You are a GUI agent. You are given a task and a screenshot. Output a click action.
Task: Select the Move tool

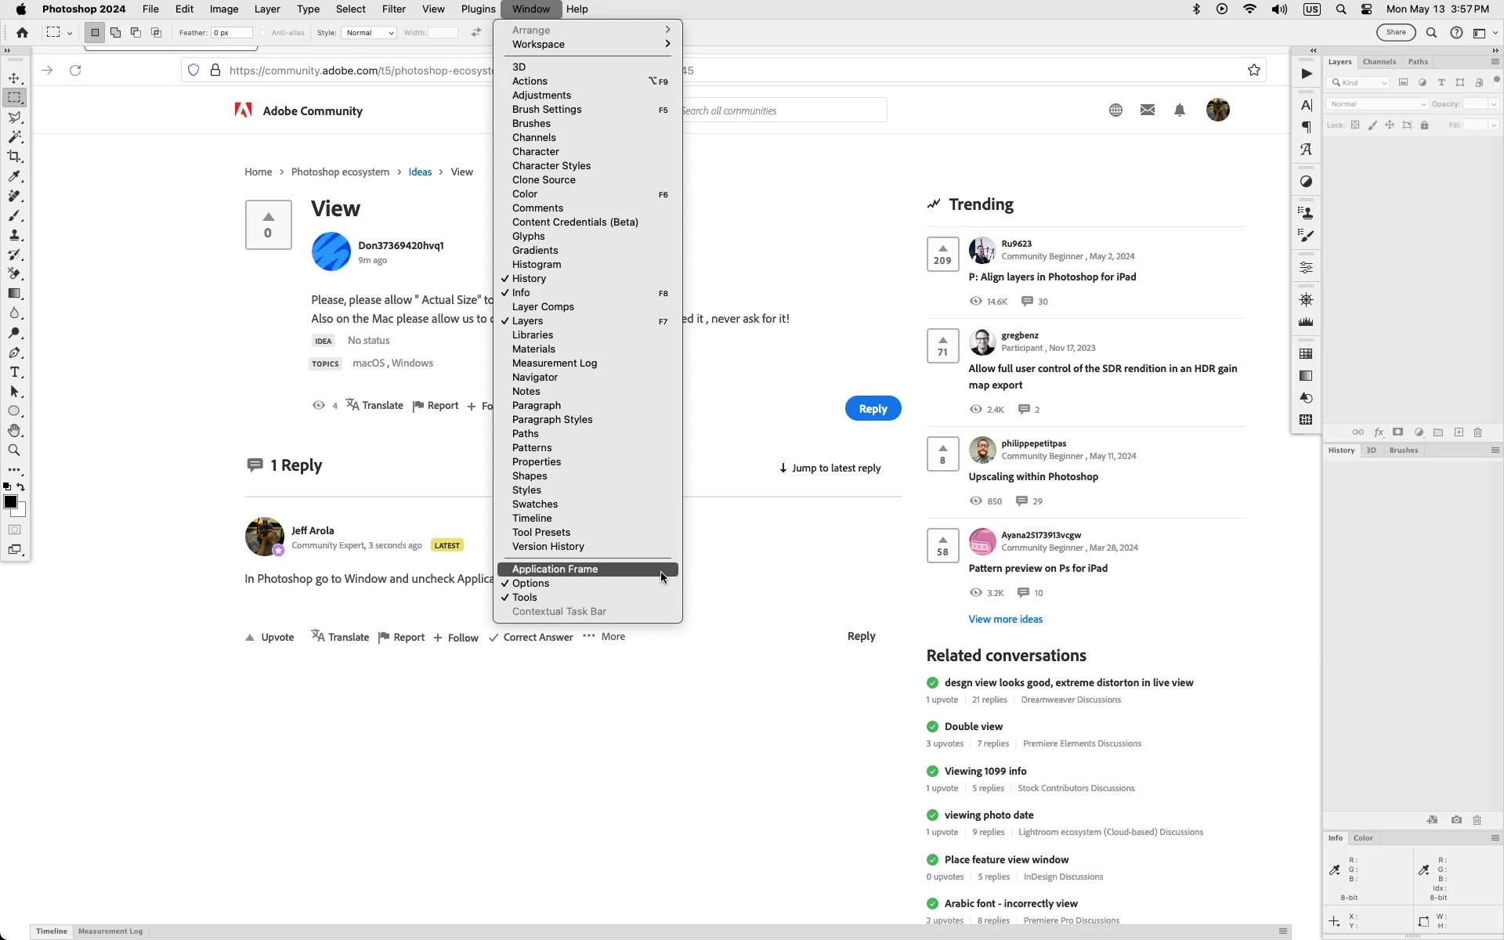click(14, 78)
